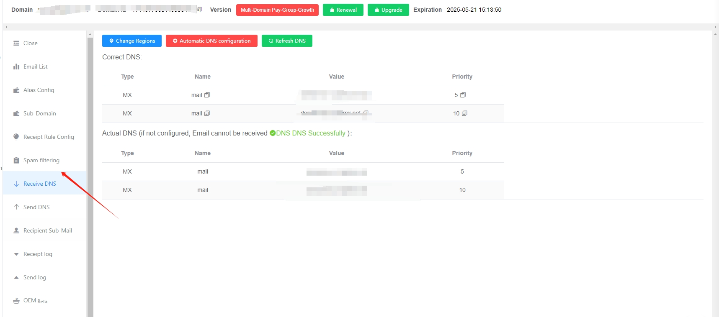View the Receipt log

click(44, 254)
